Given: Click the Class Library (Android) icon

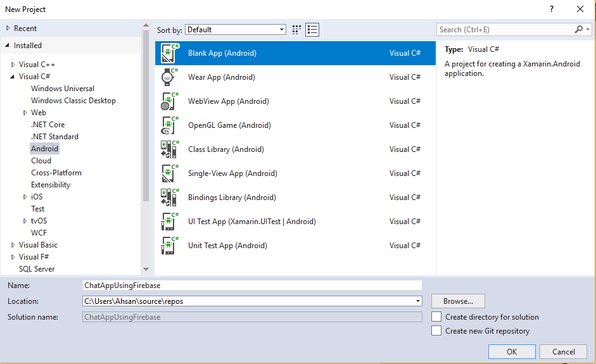Looking at the screenshot, I should click(x=170, y=149).
